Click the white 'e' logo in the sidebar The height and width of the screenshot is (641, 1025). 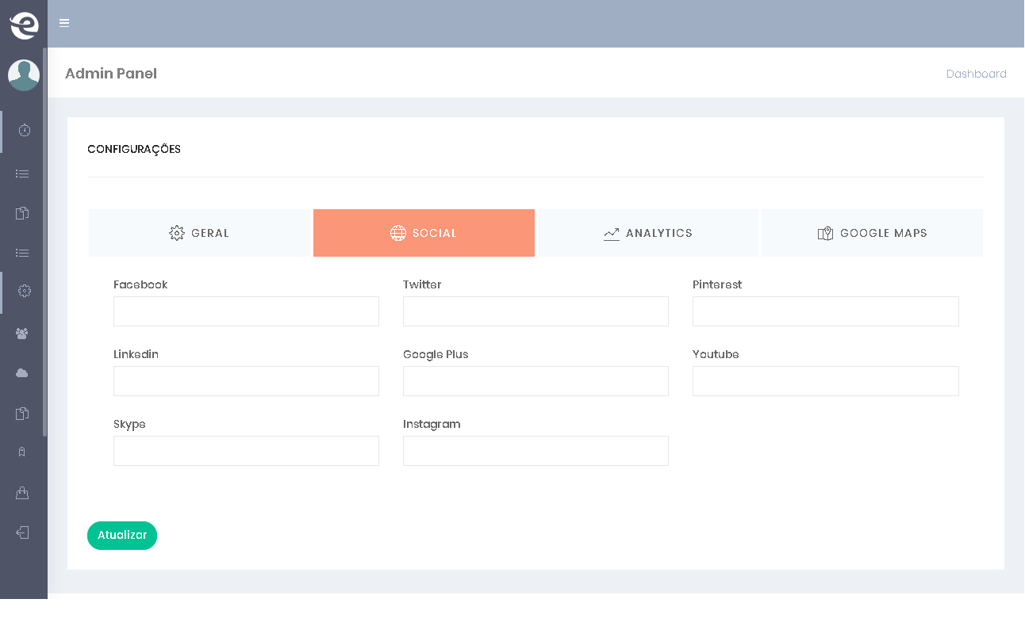[24, 25]
